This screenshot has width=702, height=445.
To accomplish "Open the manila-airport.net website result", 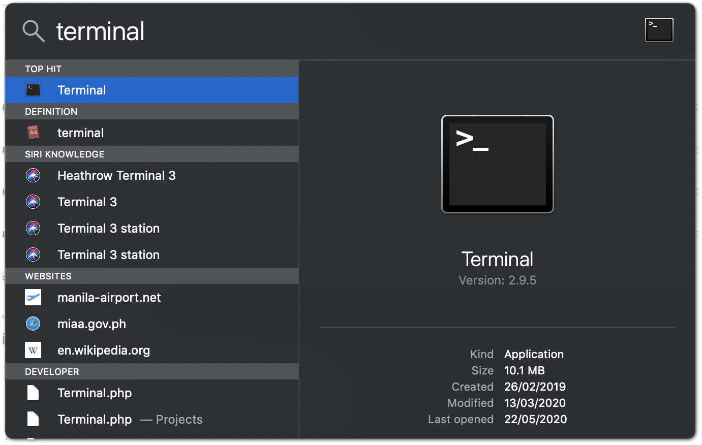I will [x=109, y=297].
